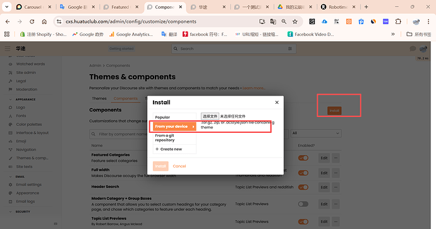Viewport: 436px width, 229px height.
Task: Click the browser back arrow
Action: coord(8,22)
